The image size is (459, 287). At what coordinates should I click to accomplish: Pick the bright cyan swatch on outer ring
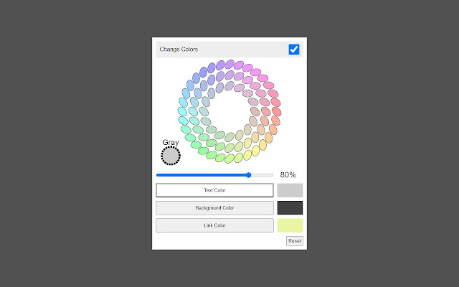(x=182, y=112)
